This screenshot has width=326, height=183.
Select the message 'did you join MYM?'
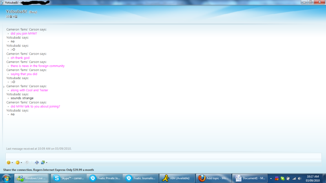pos(24,33)
